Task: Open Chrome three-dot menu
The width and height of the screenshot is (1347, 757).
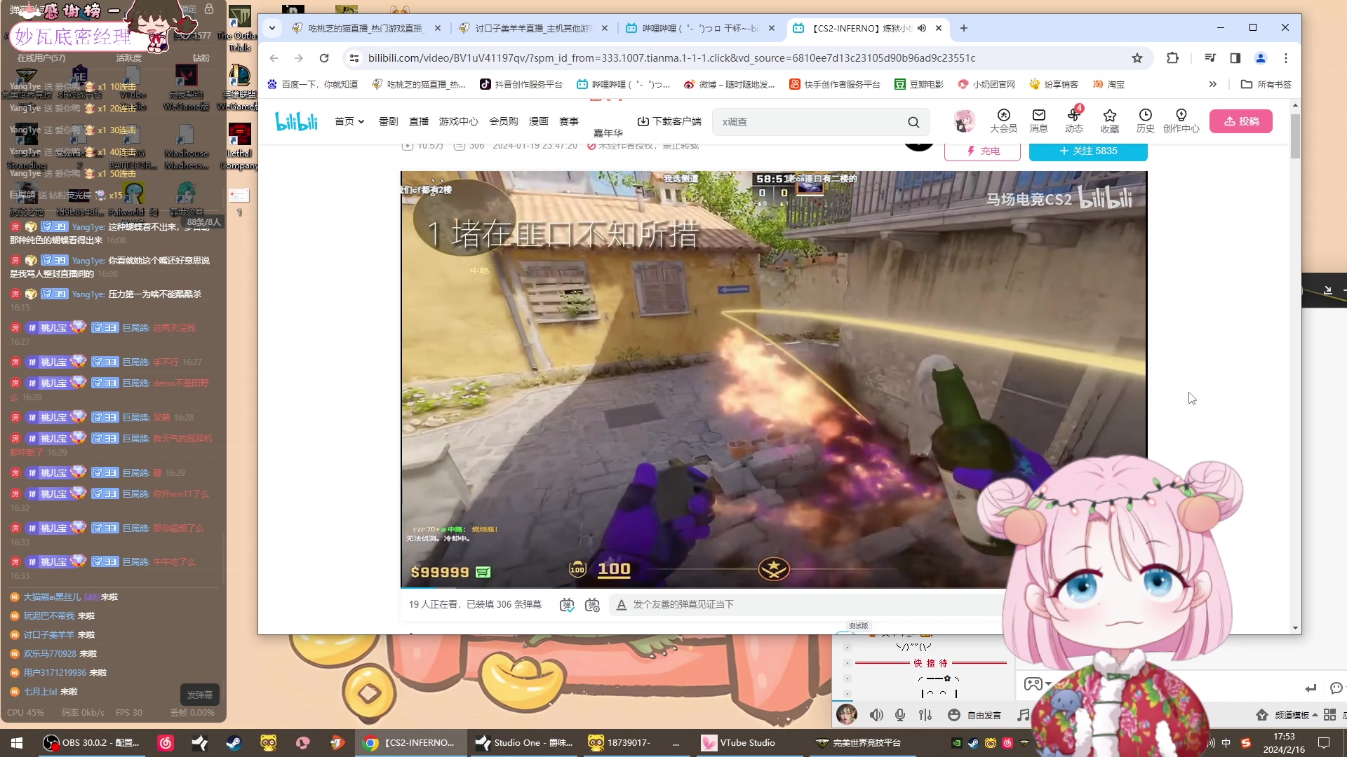Action: (1286, 58)
